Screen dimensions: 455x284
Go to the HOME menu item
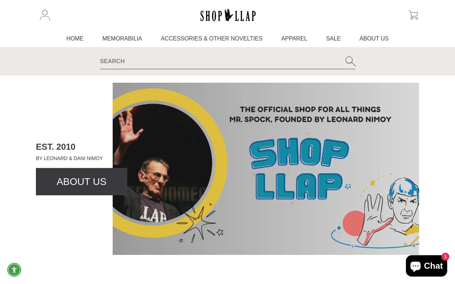(75, 38)
